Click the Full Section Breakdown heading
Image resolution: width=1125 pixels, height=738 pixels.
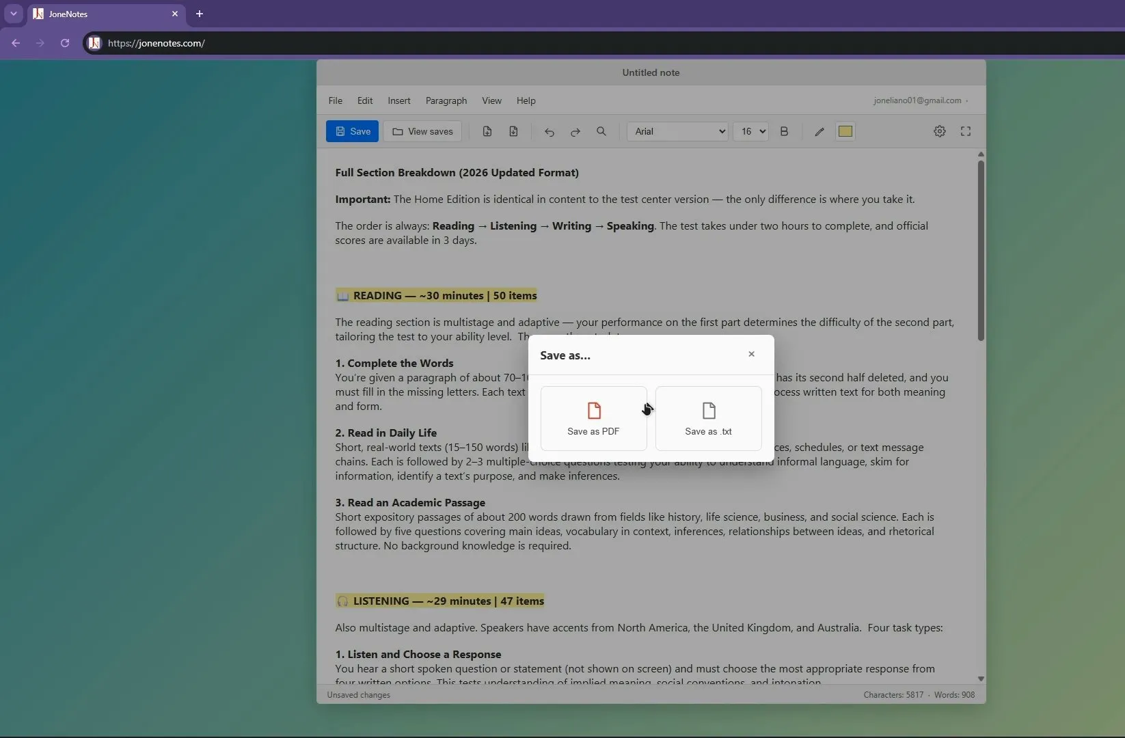(x=457, y=173)
